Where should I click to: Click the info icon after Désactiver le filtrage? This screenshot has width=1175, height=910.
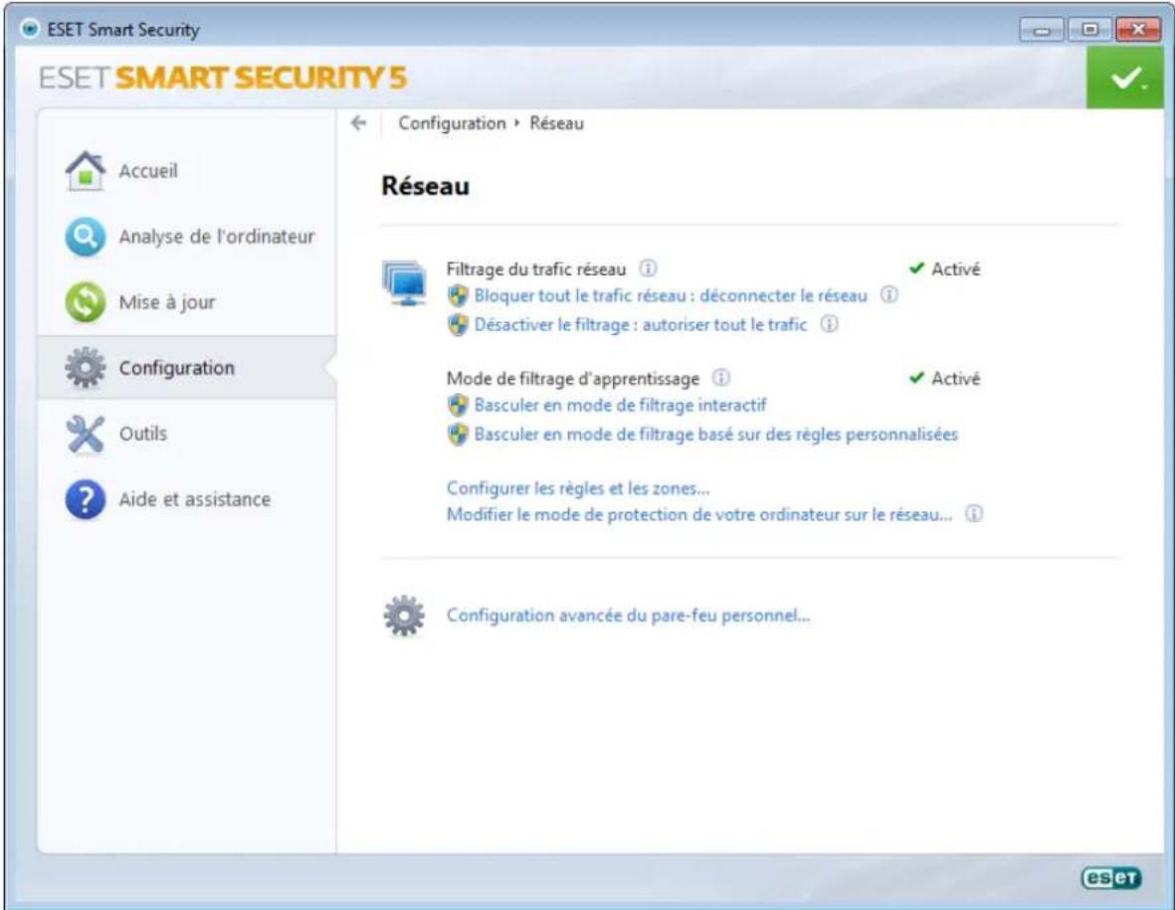point(829,323)
